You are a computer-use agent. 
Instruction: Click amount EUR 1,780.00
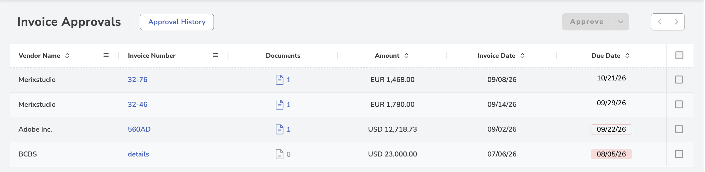click(x=393, y=104)
